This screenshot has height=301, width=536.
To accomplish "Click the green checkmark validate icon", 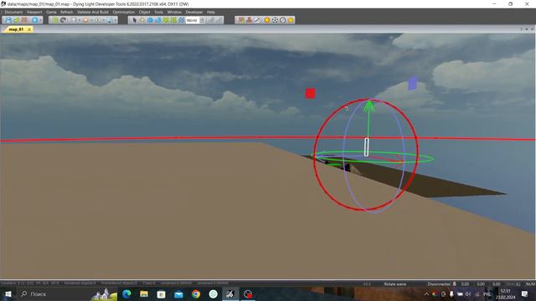I will 17,20.
